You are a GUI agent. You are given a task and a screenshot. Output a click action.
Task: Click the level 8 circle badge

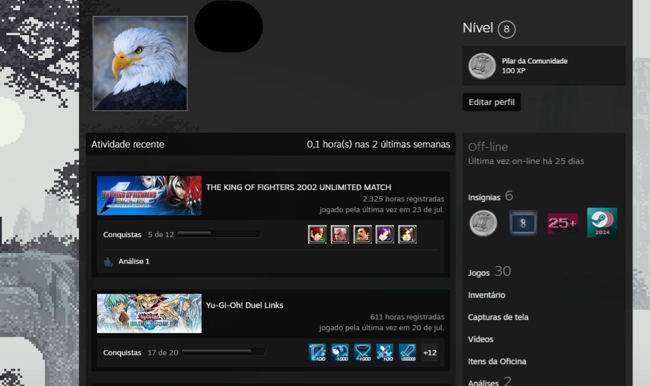(x=506, y=30)
